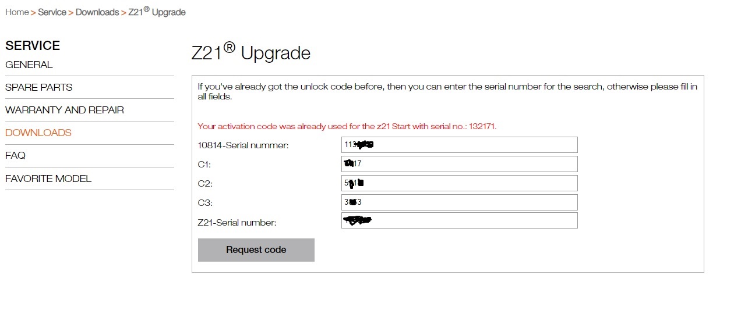Go to Favorite Model in sidebar
Screen dimensions: 734x314
tap(48, 179)
